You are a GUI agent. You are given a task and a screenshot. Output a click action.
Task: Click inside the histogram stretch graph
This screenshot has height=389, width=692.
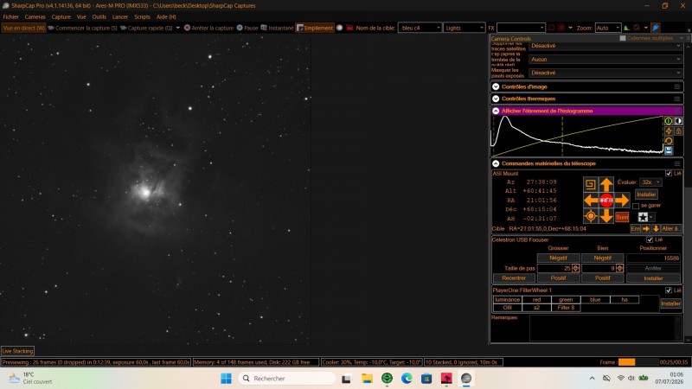pos(577,136)
